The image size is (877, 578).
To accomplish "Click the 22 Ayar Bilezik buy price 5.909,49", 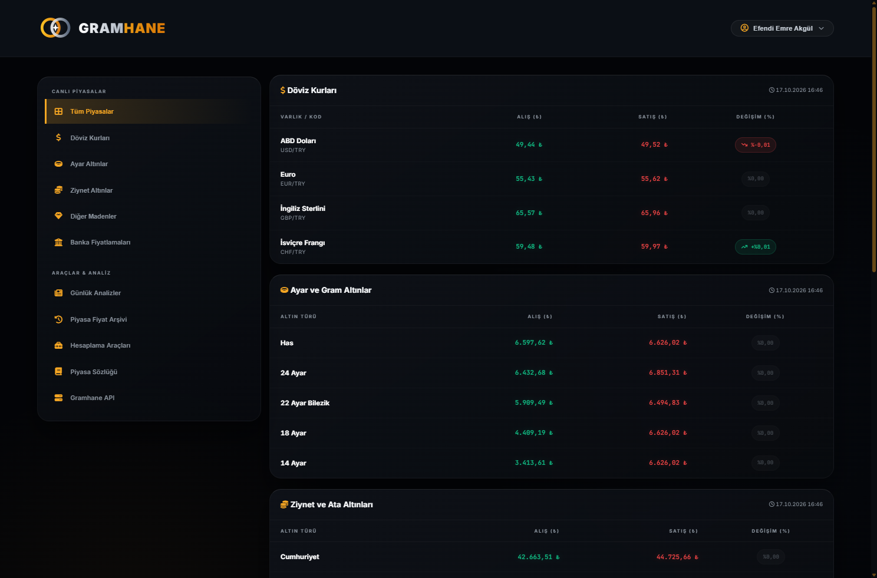I will click(534, 403).
